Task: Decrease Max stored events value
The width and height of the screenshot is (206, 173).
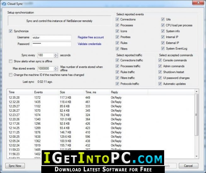Action: click(x=56, y=70)
